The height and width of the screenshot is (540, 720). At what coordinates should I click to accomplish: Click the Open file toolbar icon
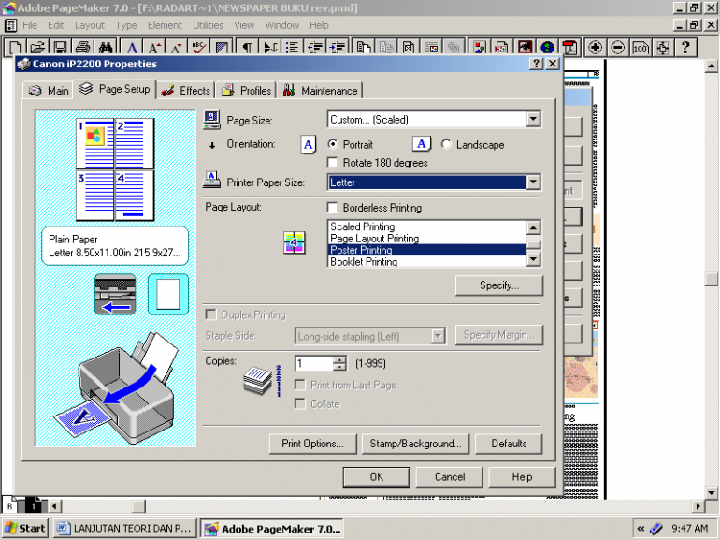coord(38,48)
